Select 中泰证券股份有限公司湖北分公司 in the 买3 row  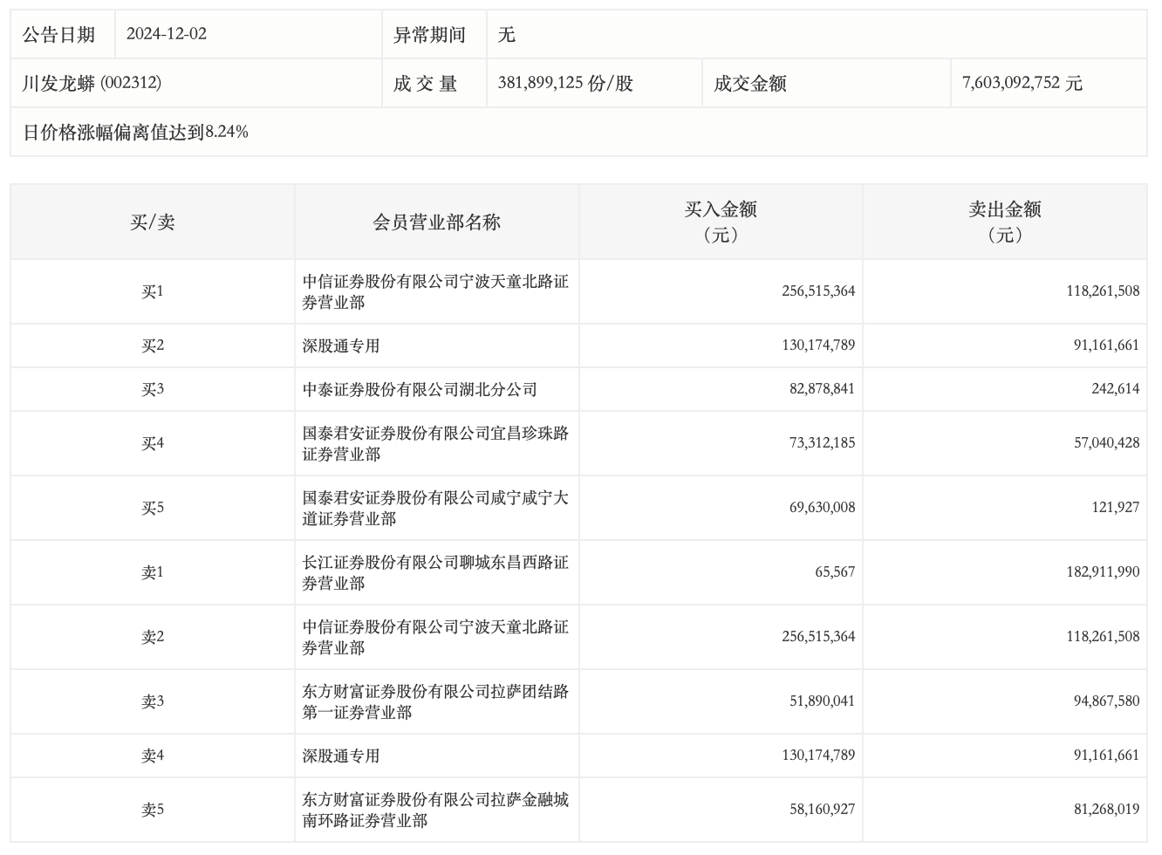tap(420, 389)
